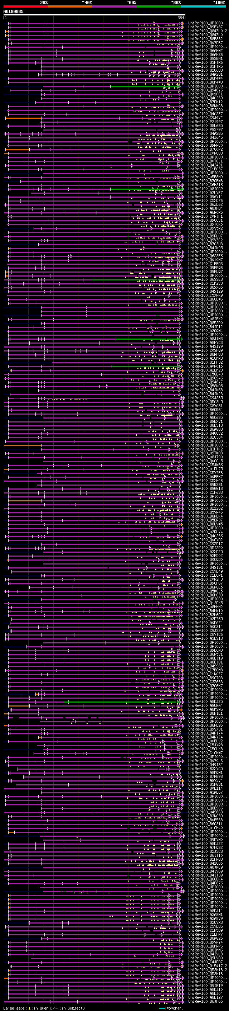Viewport: 229px width, 1011px height.
Task: Select hit UniRef100_Q948Y6
Action: click(205, 90)
